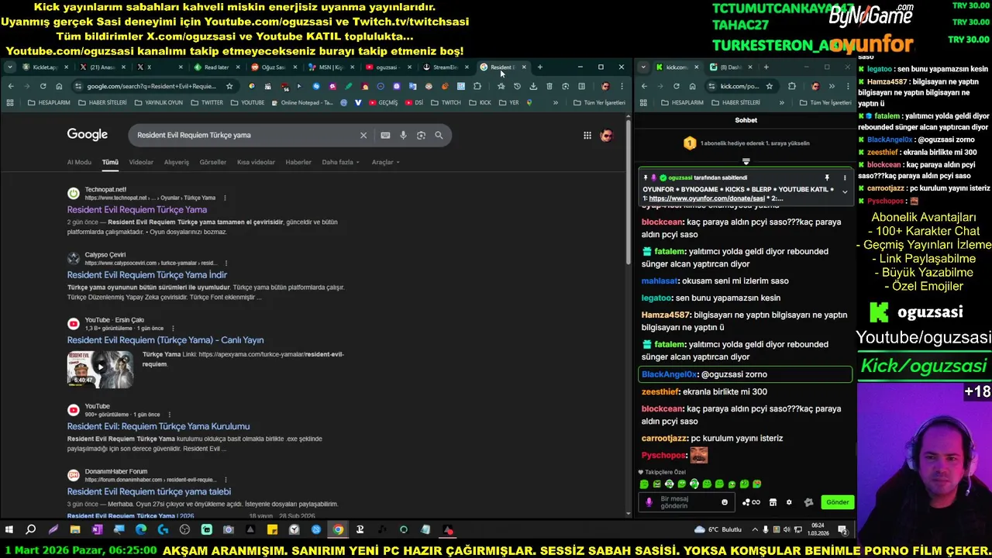This screenshot has width=992, height=558.
Task: Open tab search dropdown in Kick window
Action: coord(643,67)
